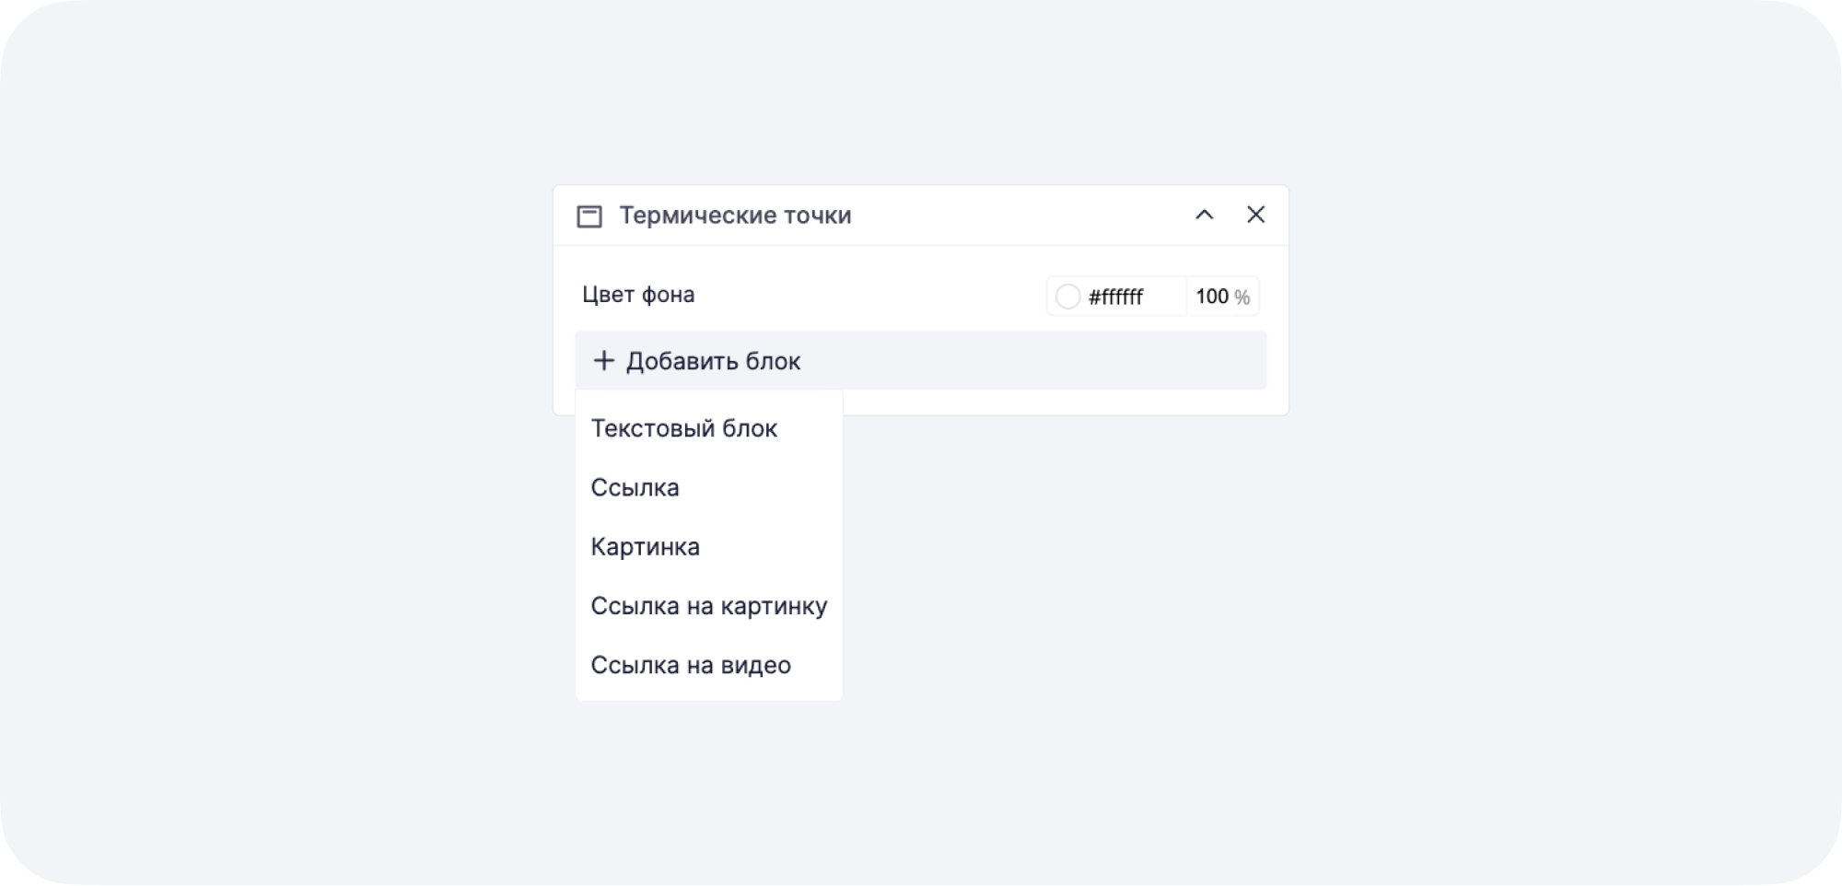The image size is (1842, 886).
Task: Choose Ссылка in the block menu
Action: pyautogui.click(x=635, y=487)
